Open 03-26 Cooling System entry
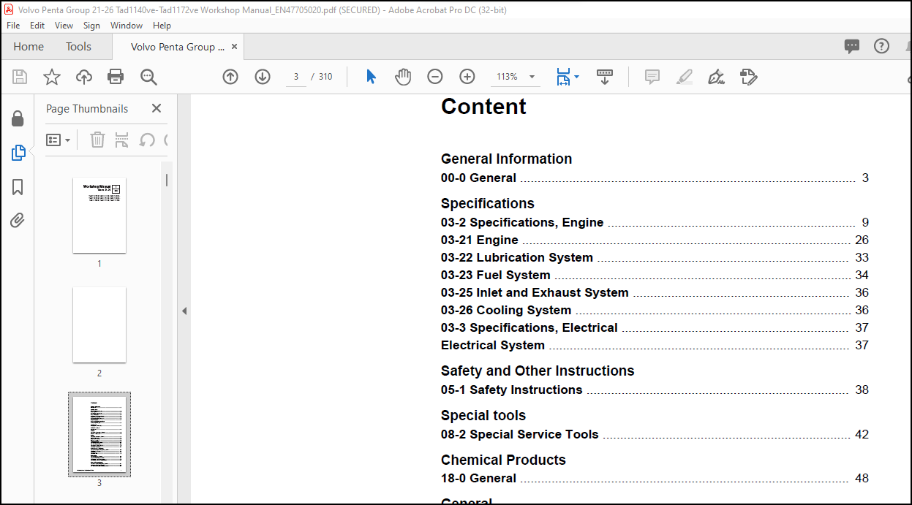The image size is (912, 505). (655, 310)
